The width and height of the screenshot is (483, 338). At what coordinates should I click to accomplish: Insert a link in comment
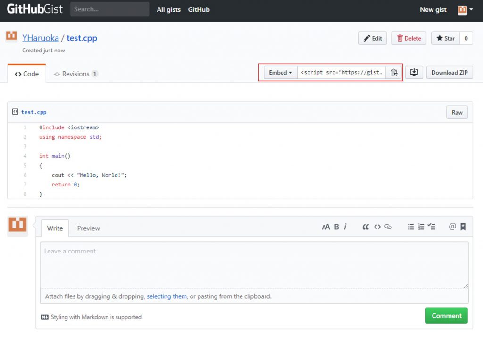[388, 227]
